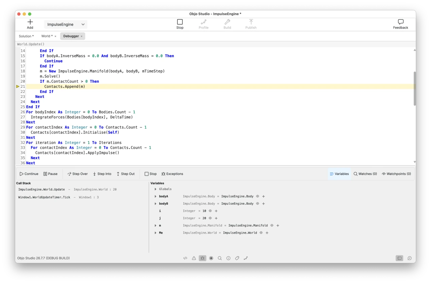Add Me to watches with plus icon

tap(267, 233)
